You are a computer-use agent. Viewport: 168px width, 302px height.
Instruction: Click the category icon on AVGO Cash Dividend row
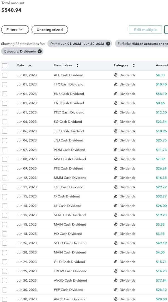[116, 281]
